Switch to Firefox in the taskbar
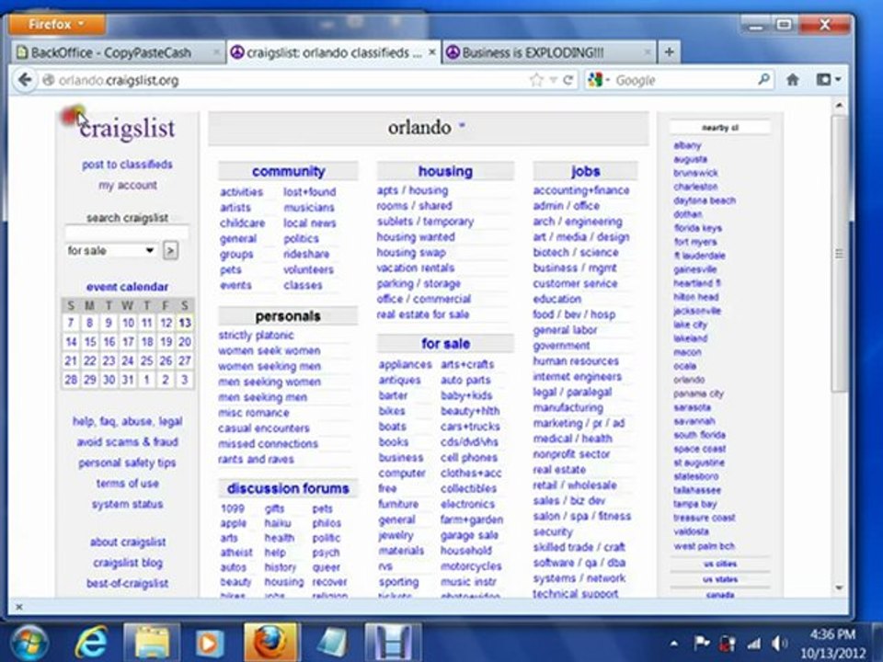Viewport: 883px width, 662px height. tap(270, 643)
